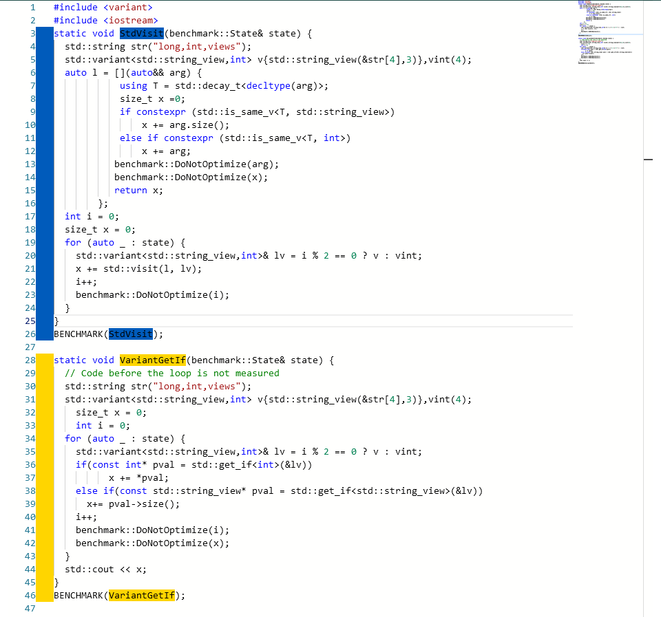The height and width of the screenshot is (617, 661).
Task: Click 'benchmark::DoNotOptimize(arg);' on line 13
Action: [x=196, y=164]
